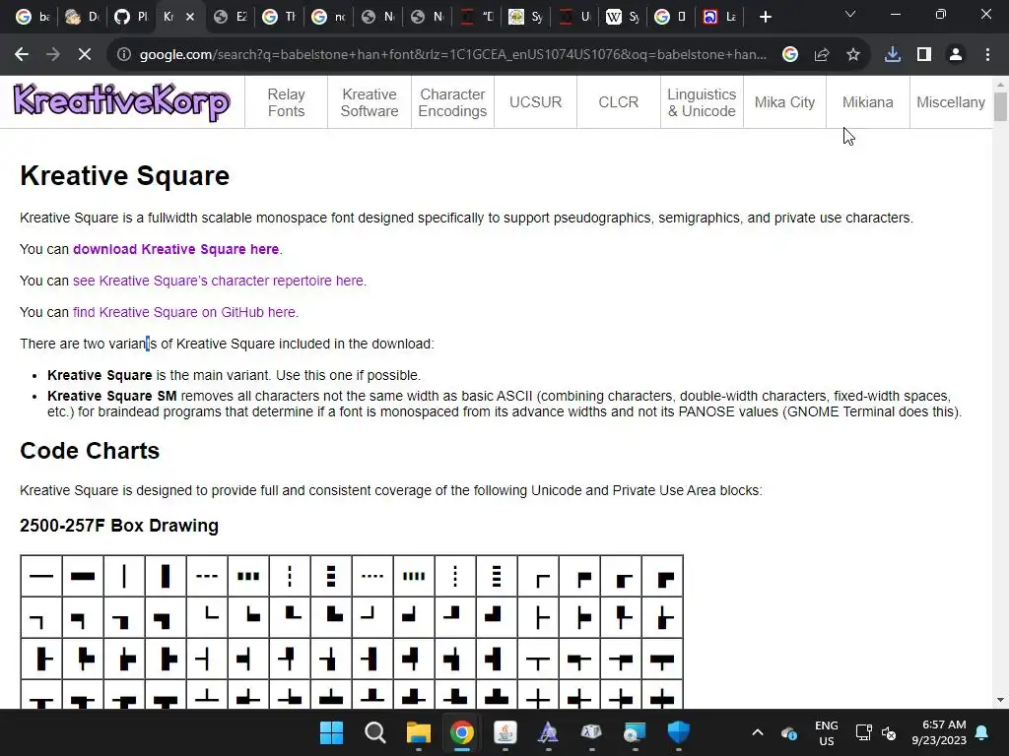The width and height of the screenshot is (1009, 756).
Task: Click the 2500-257F Box Drawing heading
Action: tap(119, 526)
